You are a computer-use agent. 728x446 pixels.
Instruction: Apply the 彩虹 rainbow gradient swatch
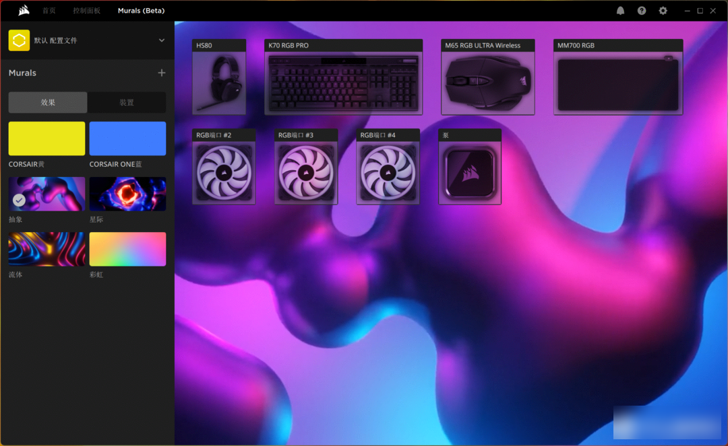pos(127,249)
